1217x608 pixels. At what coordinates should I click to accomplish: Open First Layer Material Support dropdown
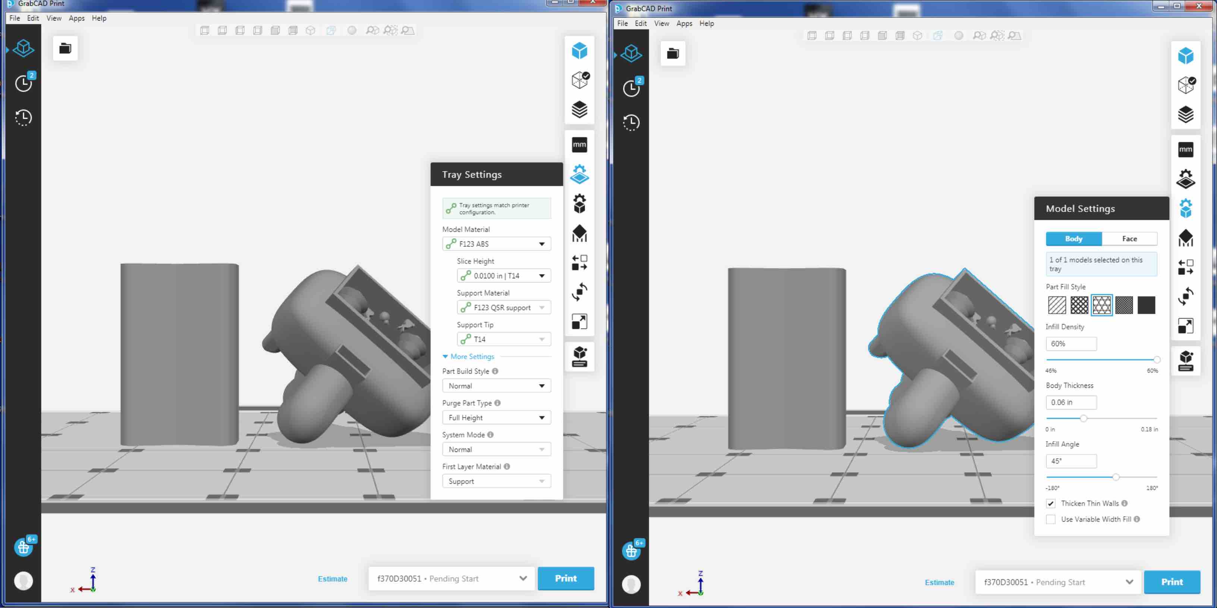(497, 481)
